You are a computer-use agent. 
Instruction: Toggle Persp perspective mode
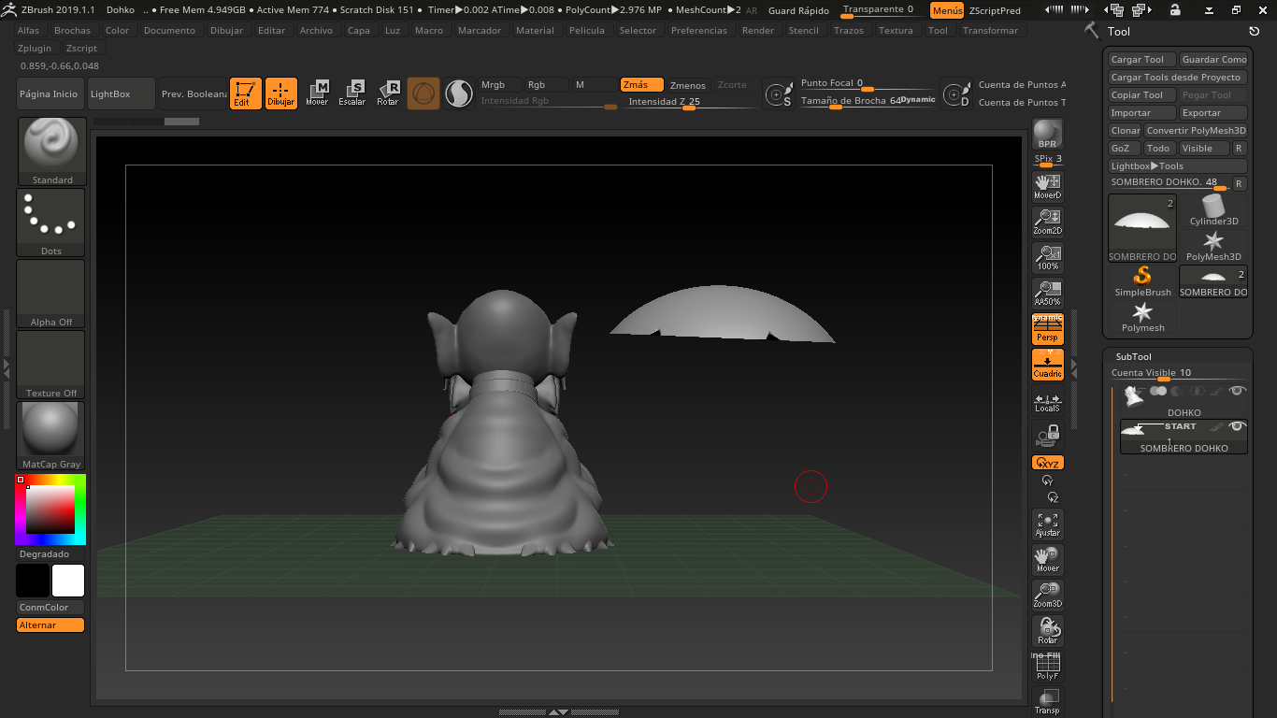tap(1047, 330)
